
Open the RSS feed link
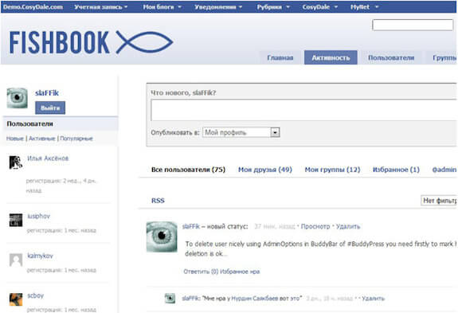(x=158, y=201)
